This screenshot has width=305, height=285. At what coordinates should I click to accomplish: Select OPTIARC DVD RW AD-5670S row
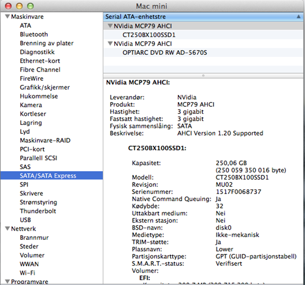203,52
